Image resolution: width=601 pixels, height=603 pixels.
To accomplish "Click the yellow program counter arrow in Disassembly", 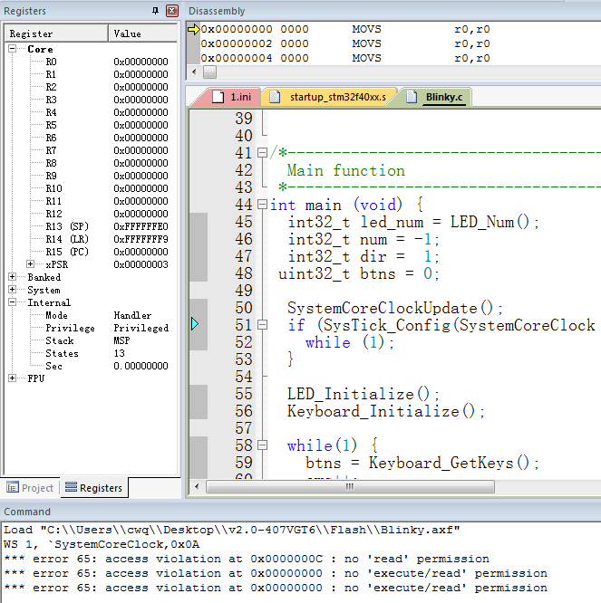I will tap(193, 29).
